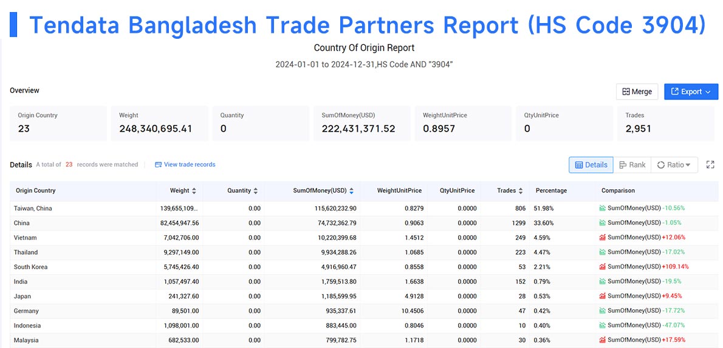Click the India comparison chart icon
This screenshot has height=348, width=723.
pos(602,281)
